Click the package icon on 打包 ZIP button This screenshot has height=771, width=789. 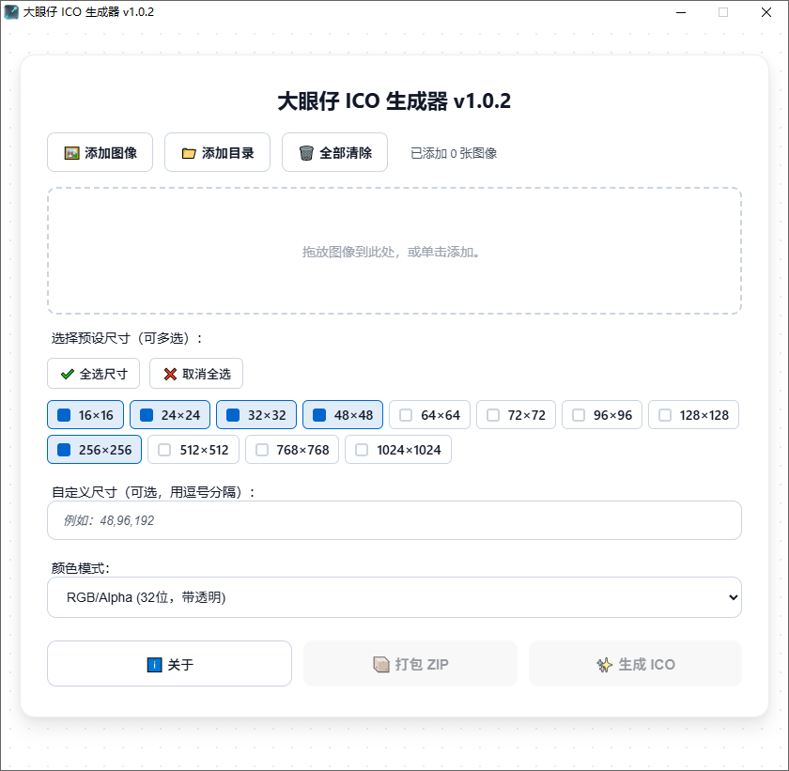[x=381, y=663]
